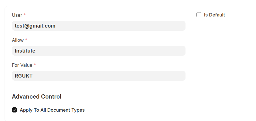
Task: Click empty right end of User field
Action: pyautogui.click(x=171, y=26)
